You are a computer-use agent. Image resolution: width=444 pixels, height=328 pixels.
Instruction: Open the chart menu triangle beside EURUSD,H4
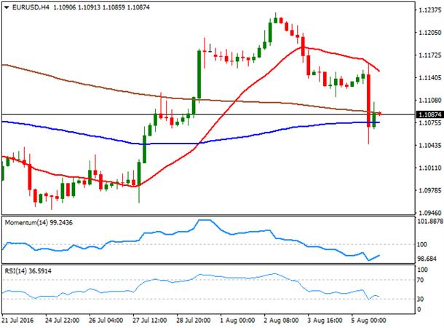point(7,8)
